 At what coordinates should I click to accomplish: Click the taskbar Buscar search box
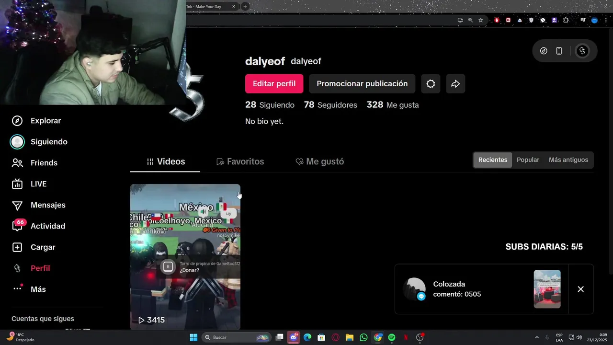pyautogui.click(x=236, y=337)
